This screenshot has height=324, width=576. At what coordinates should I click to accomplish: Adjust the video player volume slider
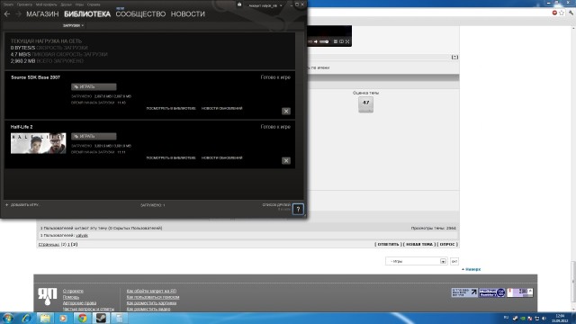pyautogui.click(x=324, y=42)
